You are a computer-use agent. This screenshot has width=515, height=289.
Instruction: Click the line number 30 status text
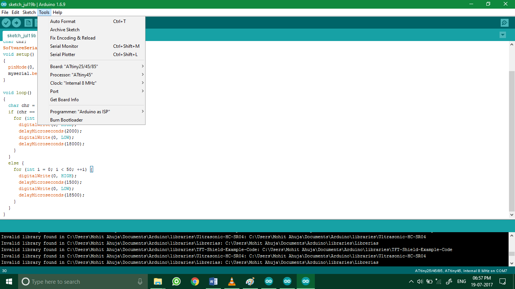coord(4,271)
